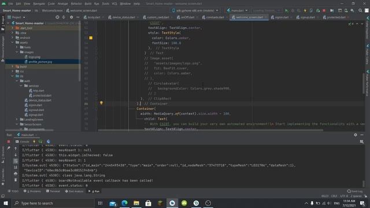Open the Tools menu

[x=105, y=3]
